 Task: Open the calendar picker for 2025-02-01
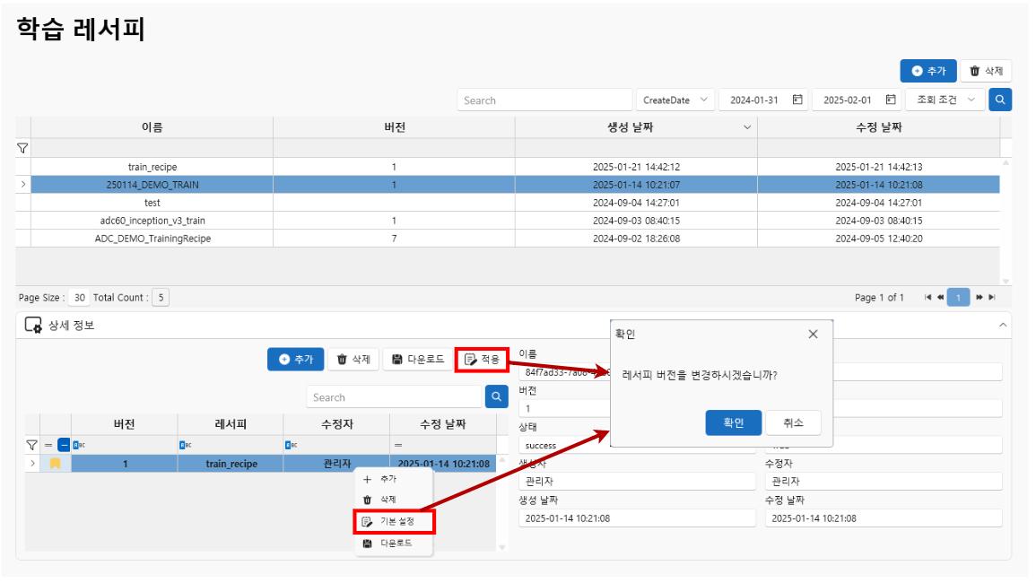[x=890, y=100]
